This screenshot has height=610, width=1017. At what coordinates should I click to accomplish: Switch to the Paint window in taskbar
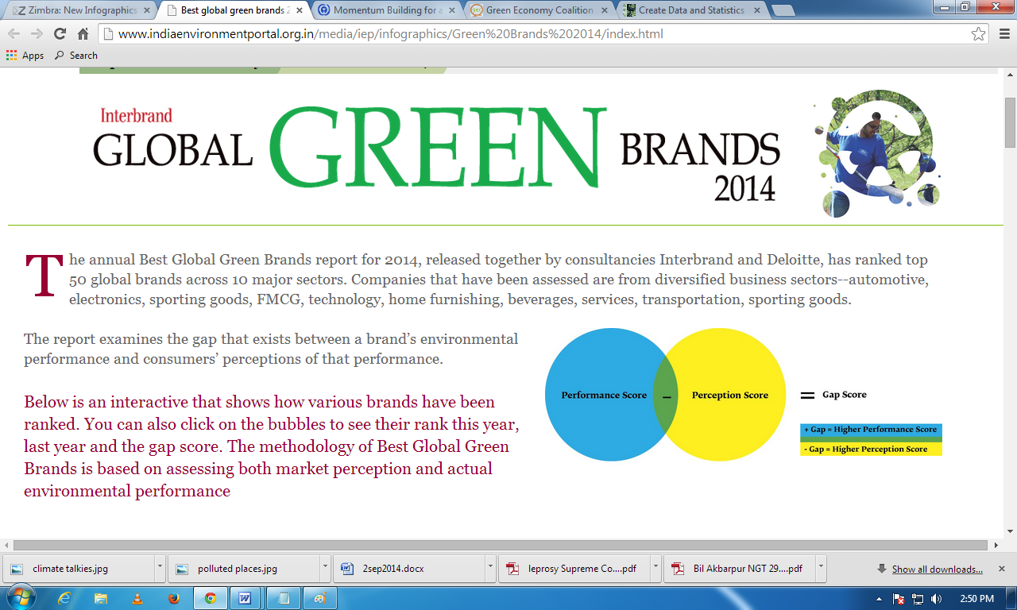[x=319, y=598]
